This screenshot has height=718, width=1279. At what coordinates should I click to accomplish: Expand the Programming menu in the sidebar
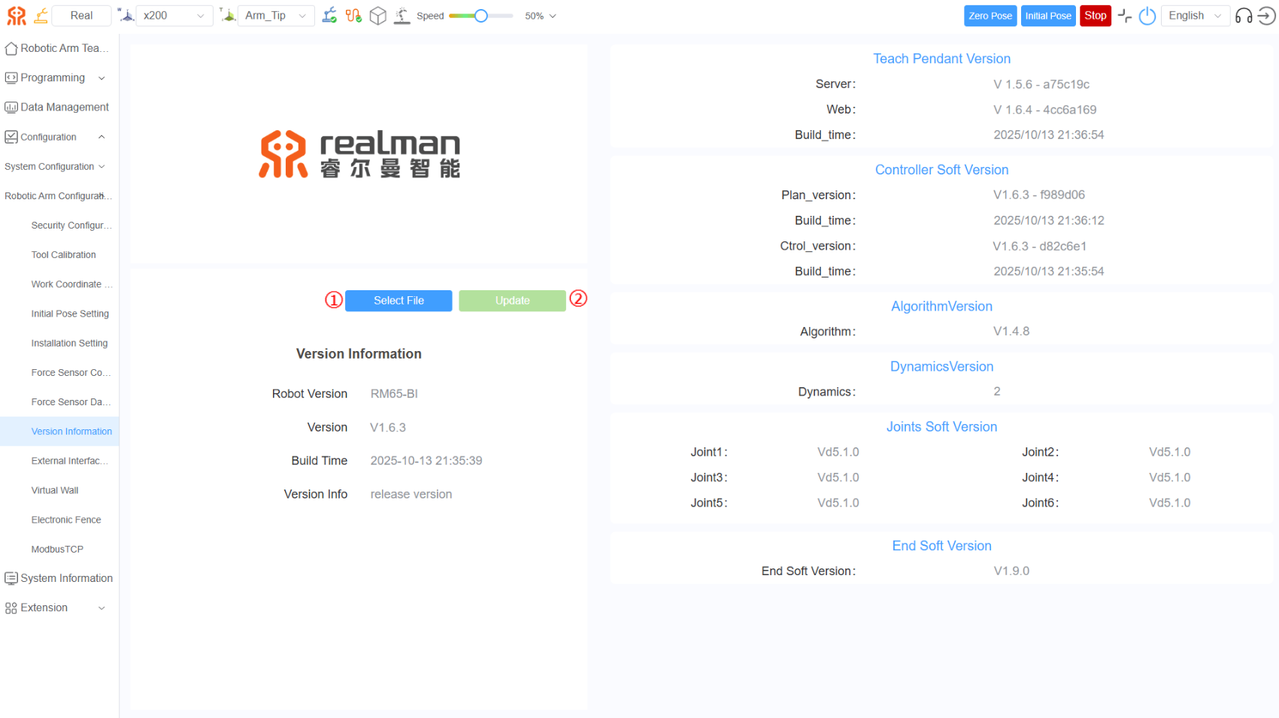[x=54, y=77]
